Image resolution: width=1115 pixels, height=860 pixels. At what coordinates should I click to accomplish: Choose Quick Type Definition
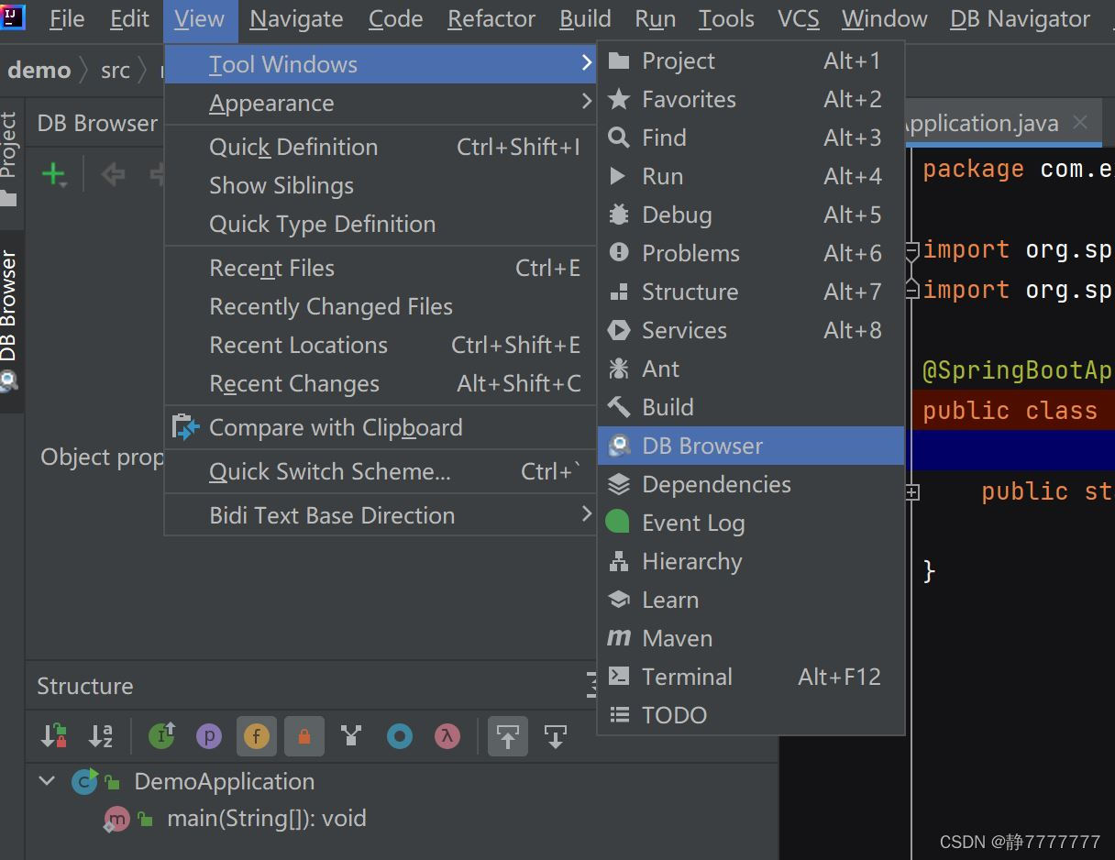(x=381, y=224)
